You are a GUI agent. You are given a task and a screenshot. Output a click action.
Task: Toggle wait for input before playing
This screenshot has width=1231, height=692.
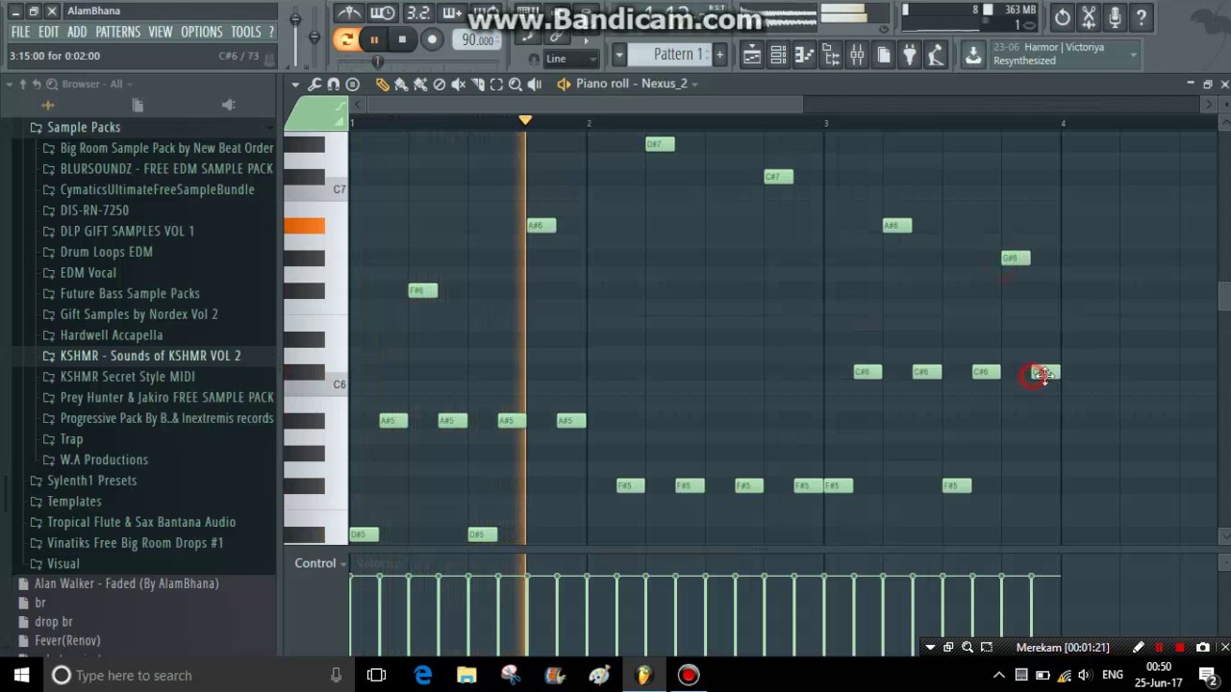(383, 12)
